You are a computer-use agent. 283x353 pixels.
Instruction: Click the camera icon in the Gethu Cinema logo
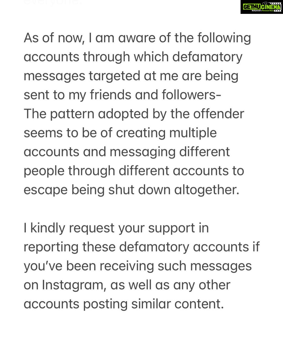(266, 3)
